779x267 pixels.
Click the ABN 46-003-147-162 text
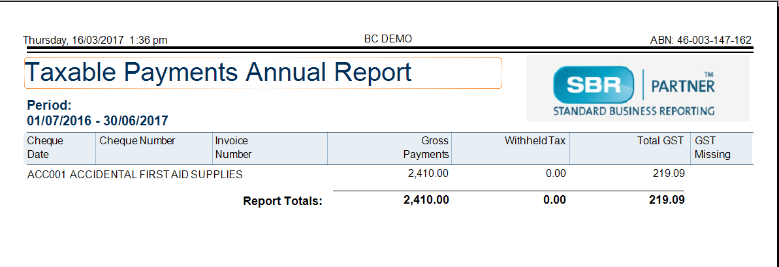click(701, 40)
